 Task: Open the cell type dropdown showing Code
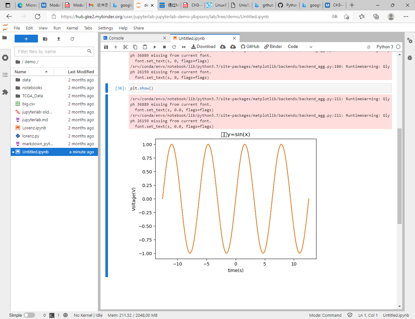click(x=298, y=47)
